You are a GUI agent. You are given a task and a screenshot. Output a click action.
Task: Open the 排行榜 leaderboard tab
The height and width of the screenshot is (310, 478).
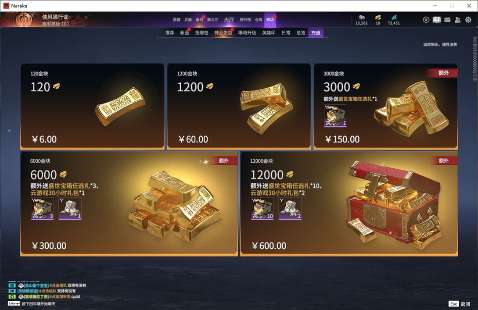(x=245, y=20)
